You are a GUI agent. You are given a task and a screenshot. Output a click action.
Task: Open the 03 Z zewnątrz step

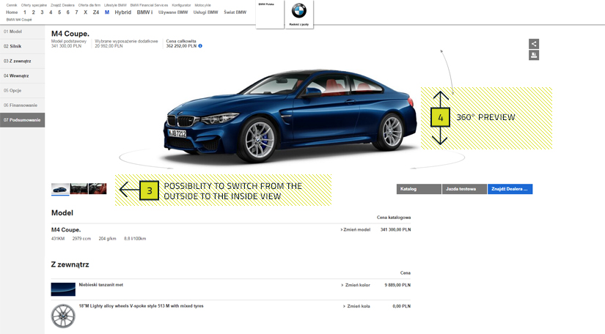point(22,61)
